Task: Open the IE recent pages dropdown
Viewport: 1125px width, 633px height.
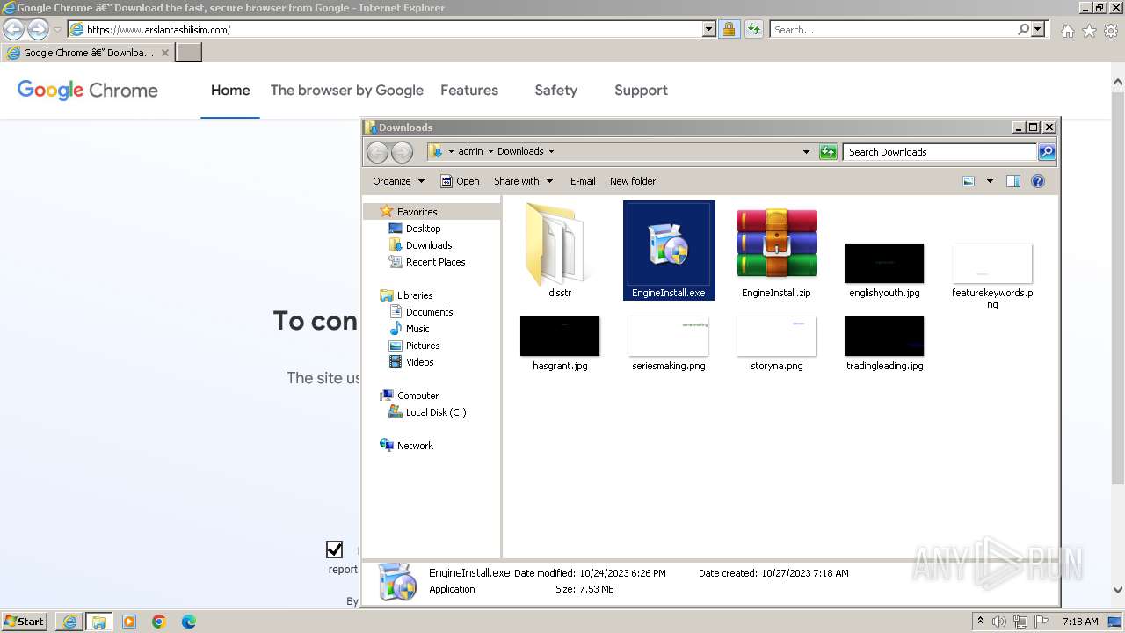Action: click(57, 30)
